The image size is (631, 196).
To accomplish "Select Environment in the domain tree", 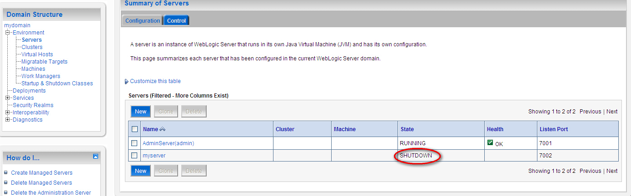I will (x=29, y=33).
